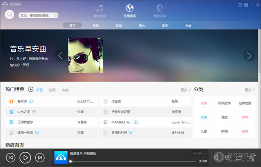Click artist 李易峰

click(x=82, y=122)
